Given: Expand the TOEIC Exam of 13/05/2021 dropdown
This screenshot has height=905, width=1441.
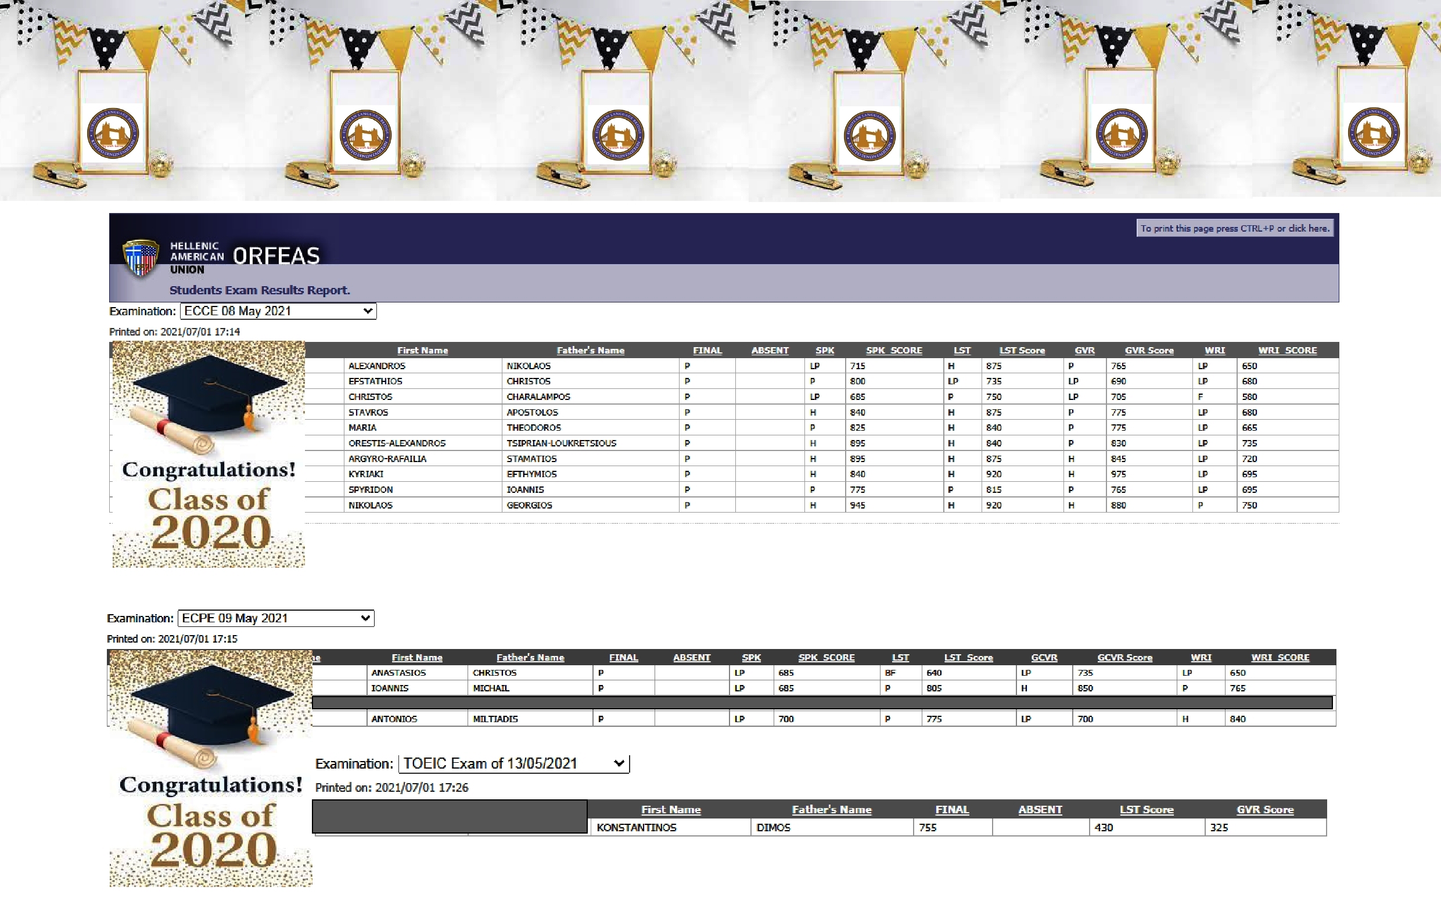Looking at the screenshot, I should [x=513, y=763].
